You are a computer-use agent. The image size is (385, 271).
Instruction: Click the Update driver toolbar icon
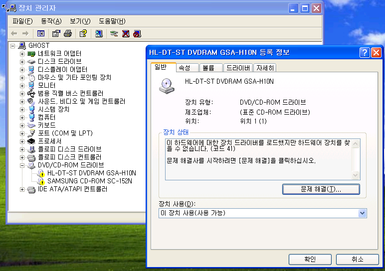point(114,33)
